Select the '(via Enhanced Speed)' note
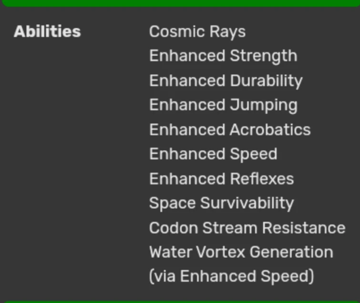The width and height of the screenshot is (360, 303). [232, 277]
